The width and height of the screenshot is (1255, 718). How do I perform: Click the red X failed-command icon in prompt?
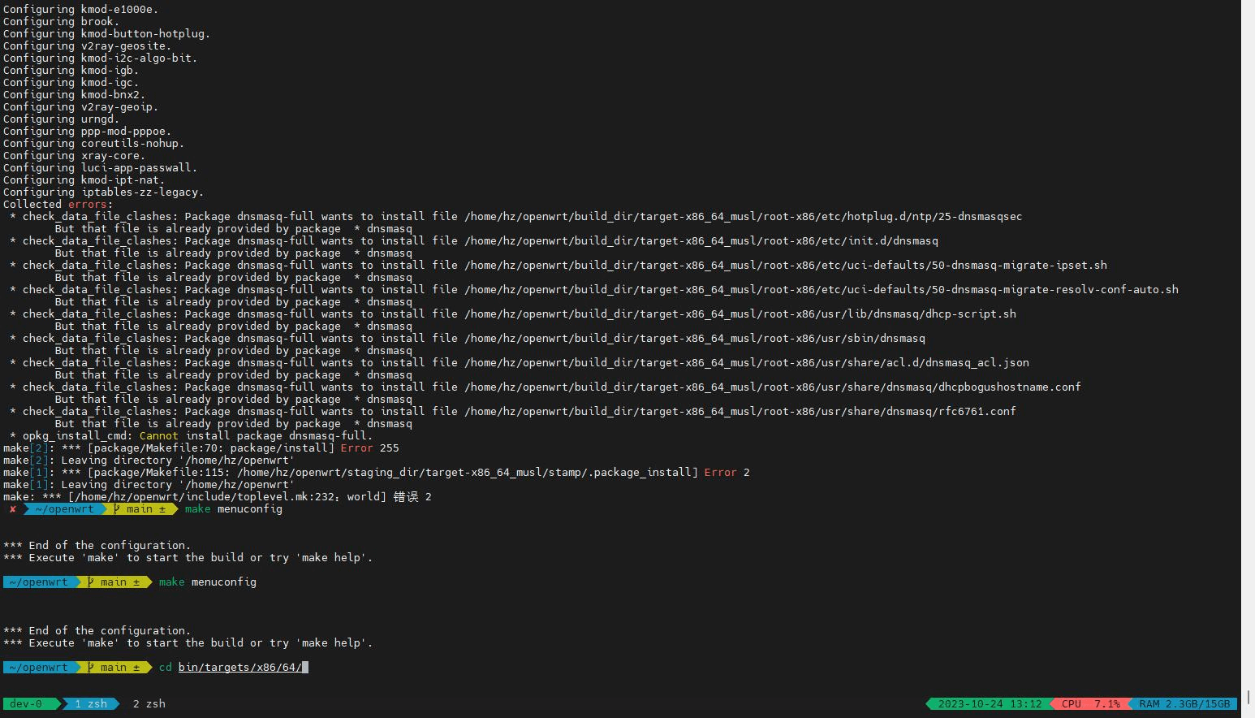click(x=13, y=509)
